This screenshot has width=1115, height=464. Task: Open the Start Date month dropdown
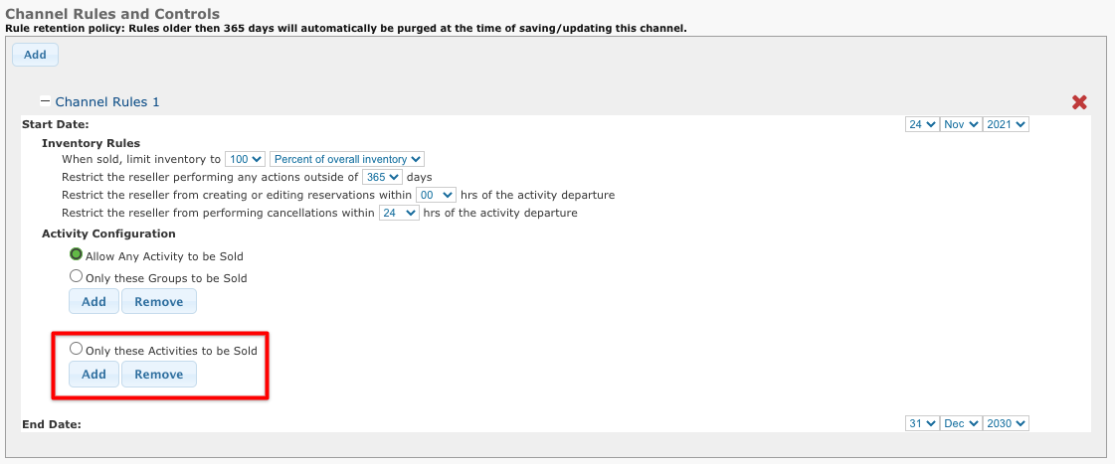[961, 124]
